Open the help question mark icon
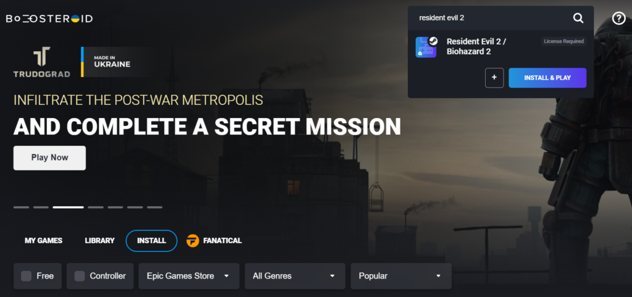Screen dimensions: 632x297 pyautogui.click(x=618, y=18)
